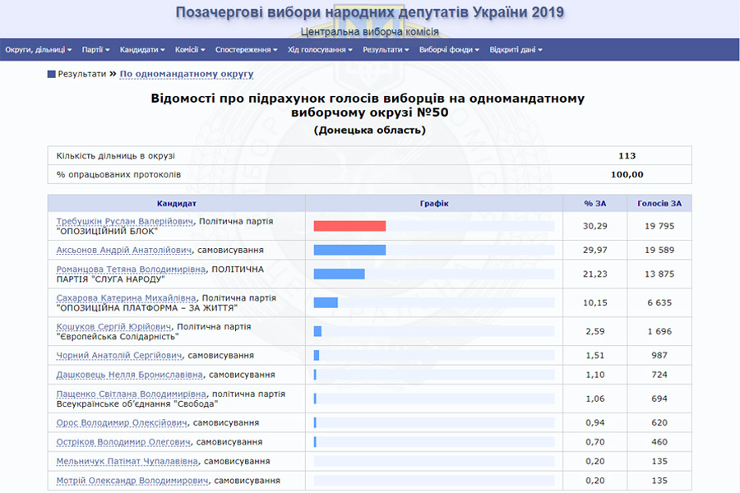Viewport: 740px width, 493px height.
Task: Open candidate Орос Володимир Олексійович
Action: pyautogui.click(x=122, y=422)
